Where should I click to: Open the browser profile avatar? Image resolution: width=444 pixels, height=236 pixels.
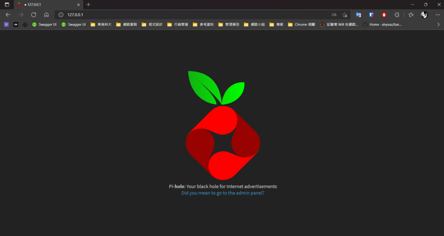click(x=424, y=15)
